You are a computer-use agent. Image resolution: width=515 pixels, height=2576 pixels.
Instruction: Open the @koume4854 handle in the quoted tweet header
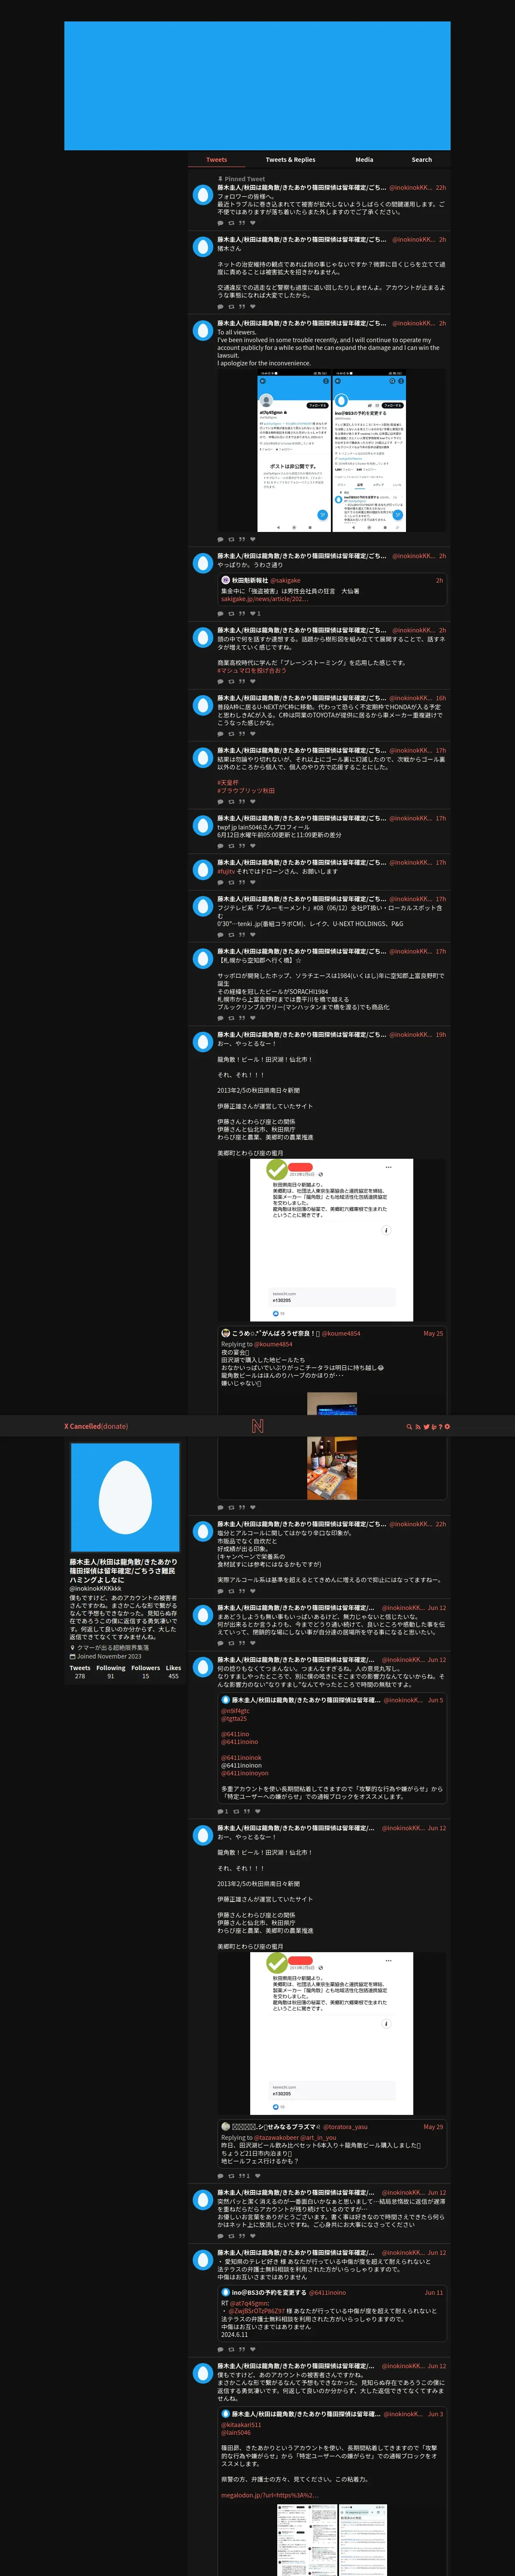point(341,1334)
